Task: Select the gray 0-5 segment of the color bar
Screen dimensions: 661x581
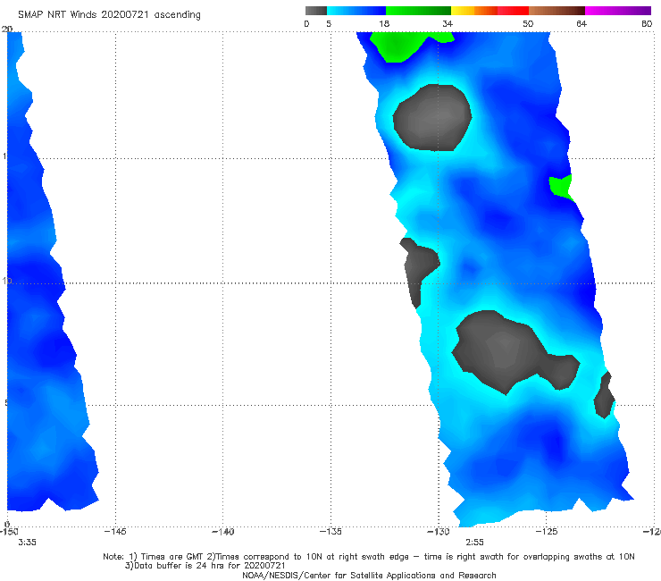Action: pyautogui.click(x=315, y=11)
